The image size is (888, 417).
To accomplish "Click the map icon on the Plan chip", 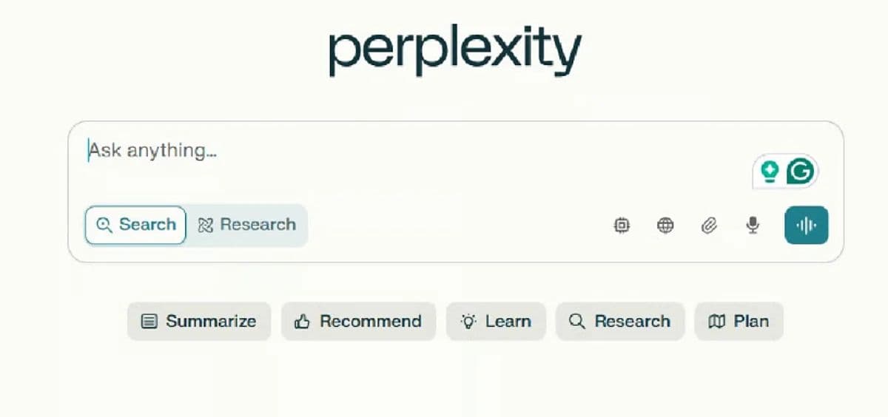I will (x=716, y=322).
